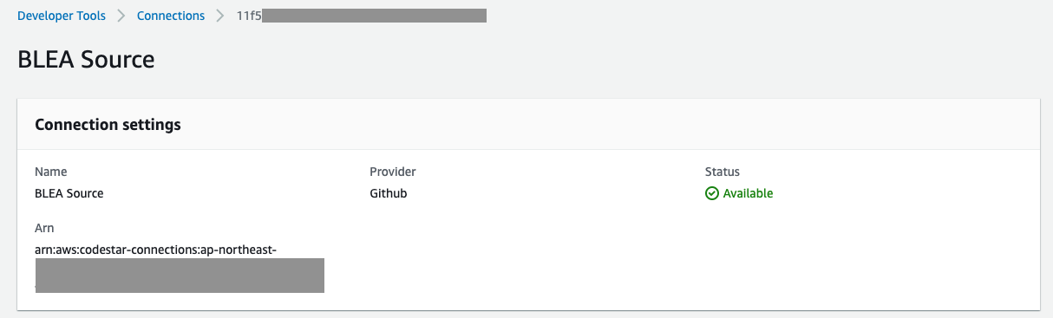Click the redacted connection ID in breadcrumb
The width and height of the screenshot is (1053, 318).
click(x=375, y=16)
